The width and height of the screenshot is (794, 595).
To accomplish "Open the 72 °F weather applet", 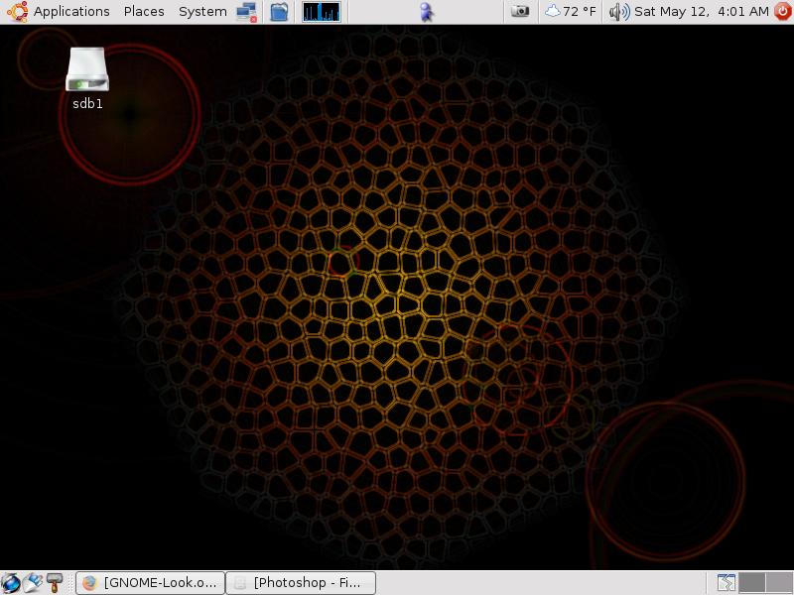I will tap(570, 11).
